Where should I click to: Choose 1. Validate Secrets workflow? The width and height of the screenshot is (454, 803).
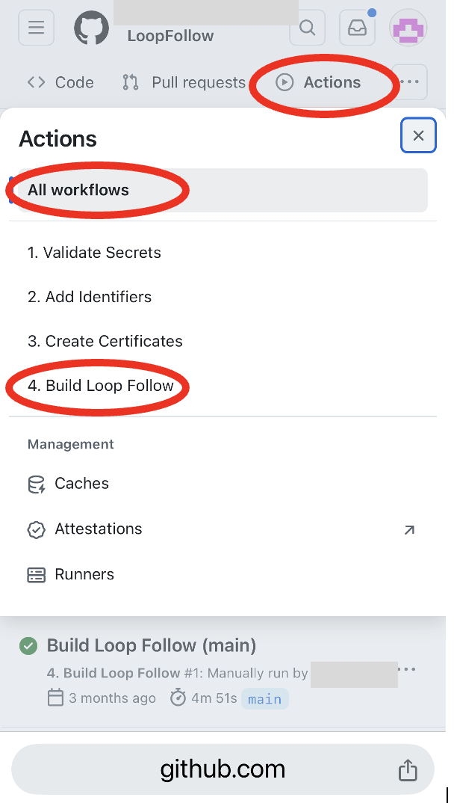click(94, 253)
